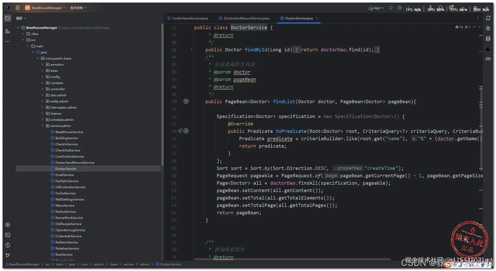
Task: Select EmailService in the project tree
Action: (64, 175)
